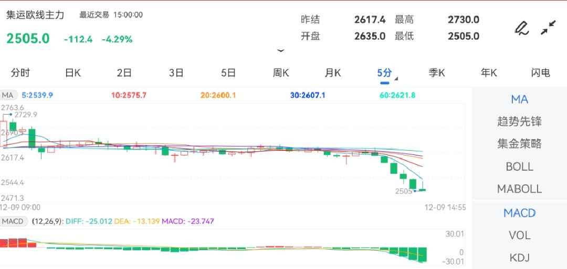Click the pencil drawing tool icon
Image resolution: width=567 pixels, height=269 pixels.
521,28
